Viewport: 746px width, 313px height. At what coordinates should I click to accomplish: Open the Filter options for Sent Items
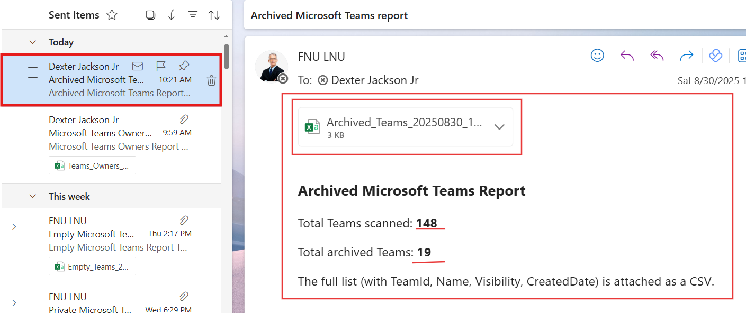(x=193, y=15)
